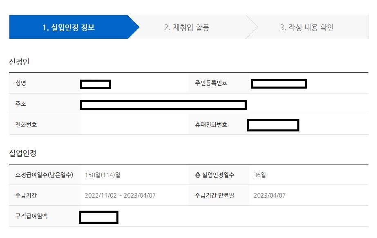Click the 총 실업인정일수 label cell
Image resolution: width=377 pixels, height=238 pixels.
pyautogui.click(x=217, y=174)
